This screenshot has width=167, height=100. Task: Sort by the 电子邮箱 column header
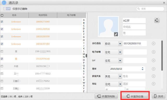(x=71, y=15)
